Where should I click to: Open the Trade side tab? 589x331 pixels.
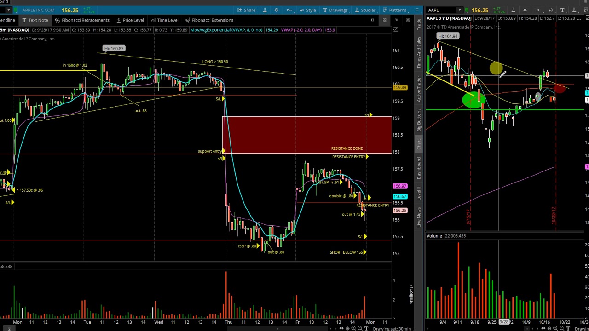click(419, 24)
